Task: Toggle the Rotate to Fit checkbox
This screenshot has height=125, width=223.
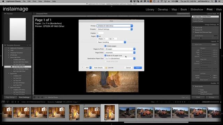Action: point(194,30)
